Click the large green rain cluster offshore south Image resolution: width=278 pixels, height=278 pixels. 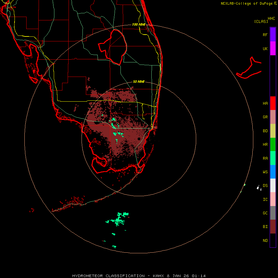(x=118, y=219)
